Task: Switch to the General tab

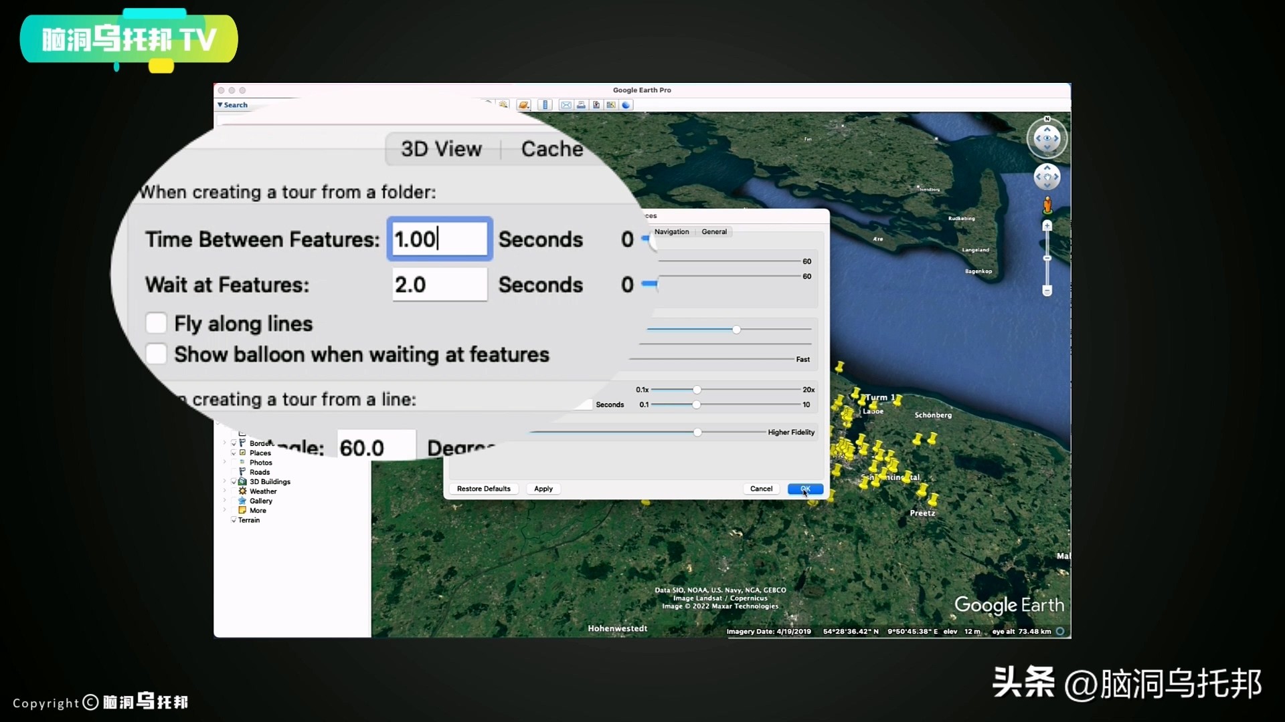Action: coord(714,232)
